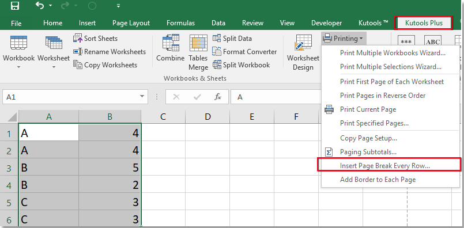Open the Undo history dropdown arrow
This screenshot has height=228, width=464.
point(50,6)
